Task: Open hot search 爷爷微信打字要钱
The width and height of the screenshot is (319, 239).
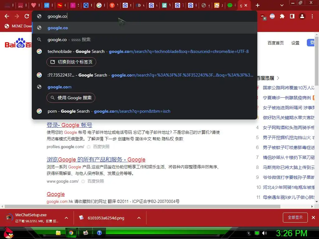Action: click(x=288, y=177)
